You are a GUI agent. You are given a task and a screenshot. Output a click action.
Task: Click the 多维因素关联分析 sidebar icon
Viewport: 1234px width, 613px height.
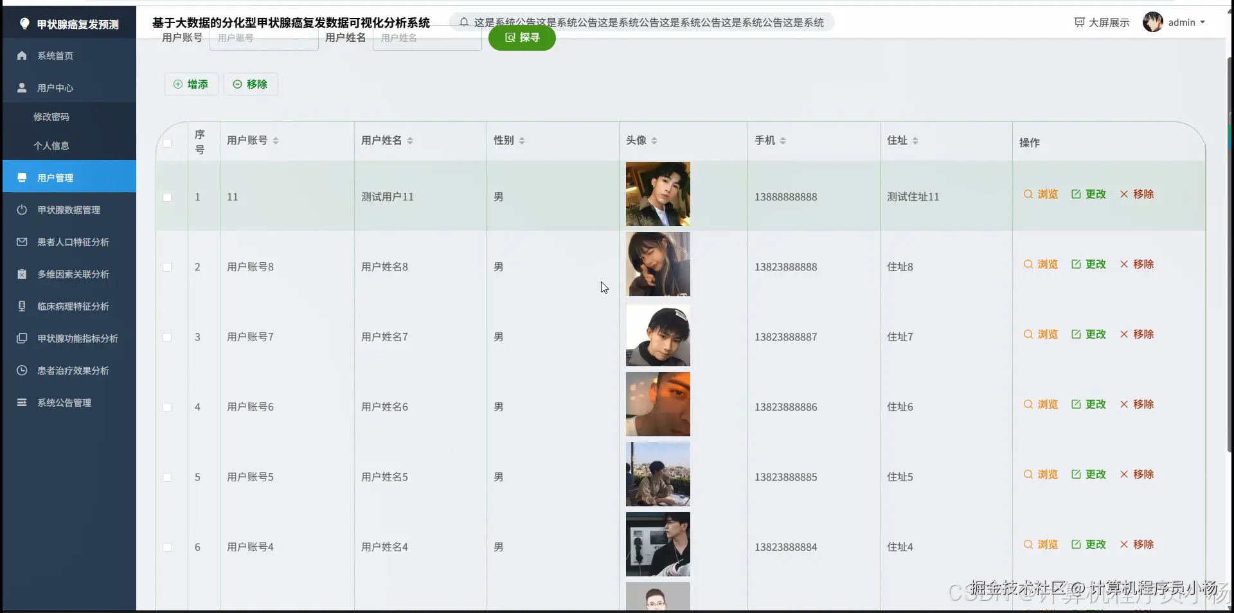(x=22, y=274)
